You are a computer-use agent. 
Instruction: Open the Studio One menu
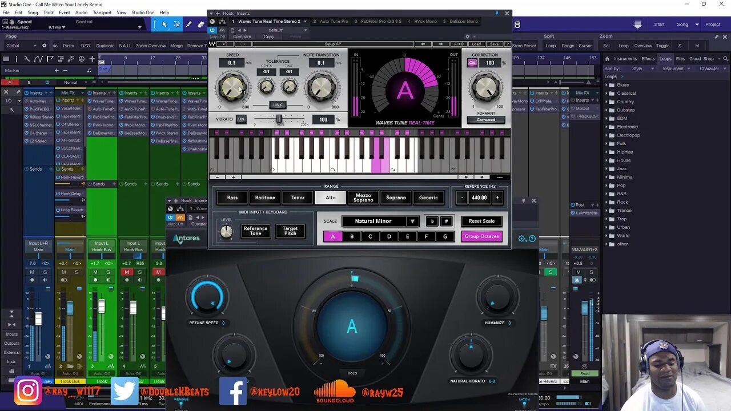pyautogui.click(x=143, y=13)
